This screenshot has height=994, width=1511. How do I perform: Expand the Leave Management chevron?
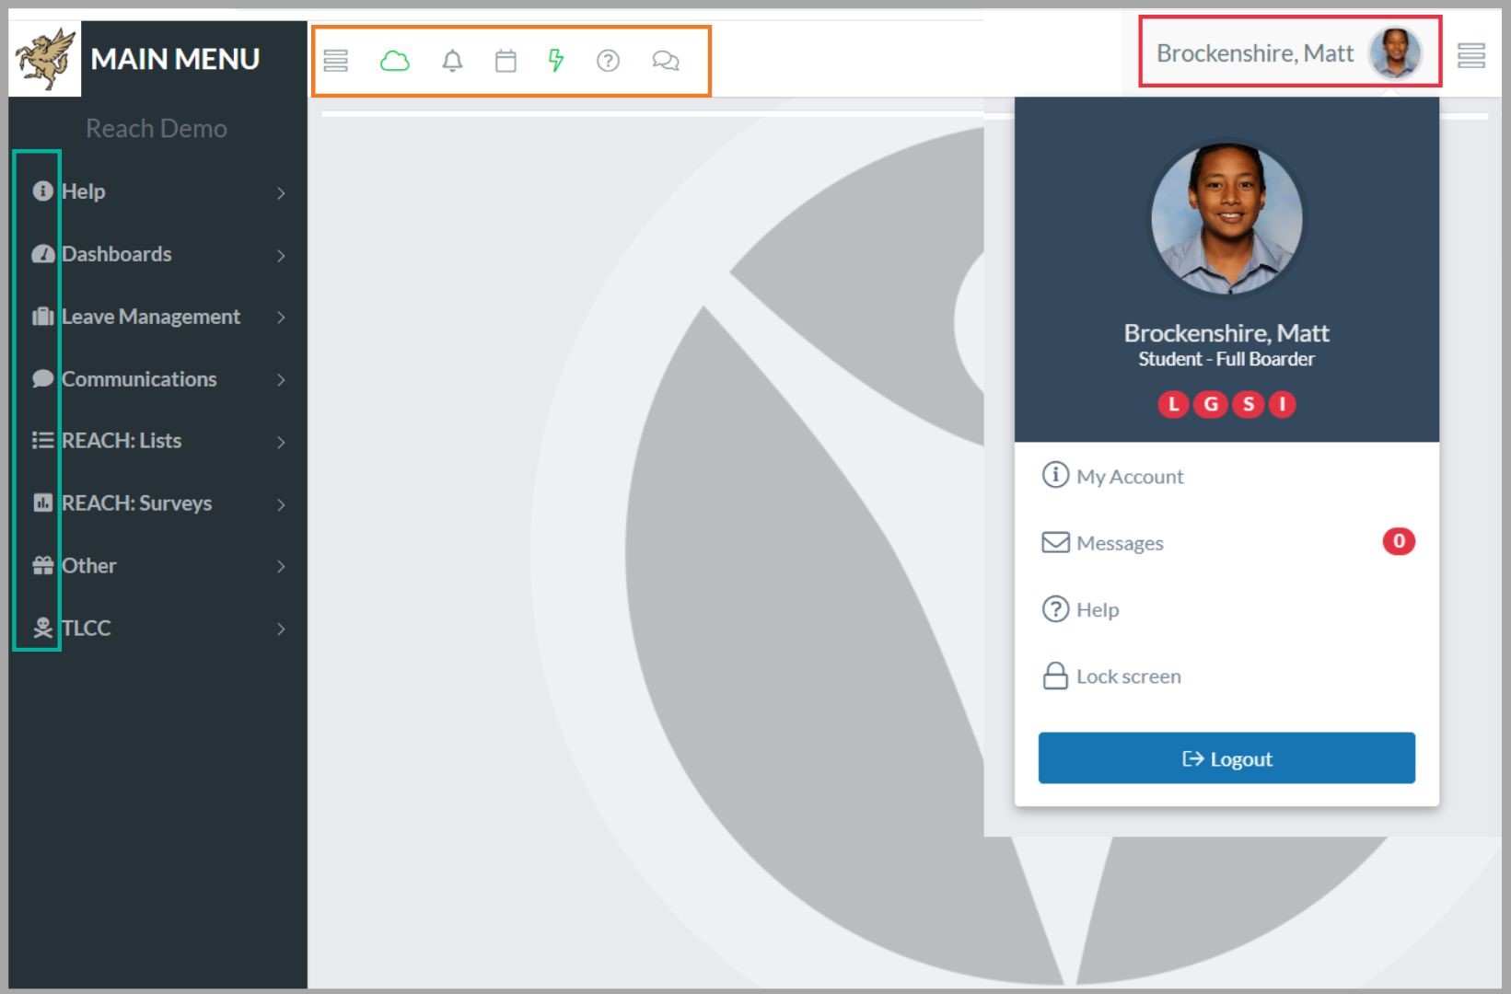tap(281, 318)
